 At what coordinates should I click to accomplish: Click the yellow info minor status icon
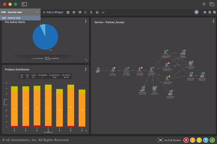pos(199,140)
